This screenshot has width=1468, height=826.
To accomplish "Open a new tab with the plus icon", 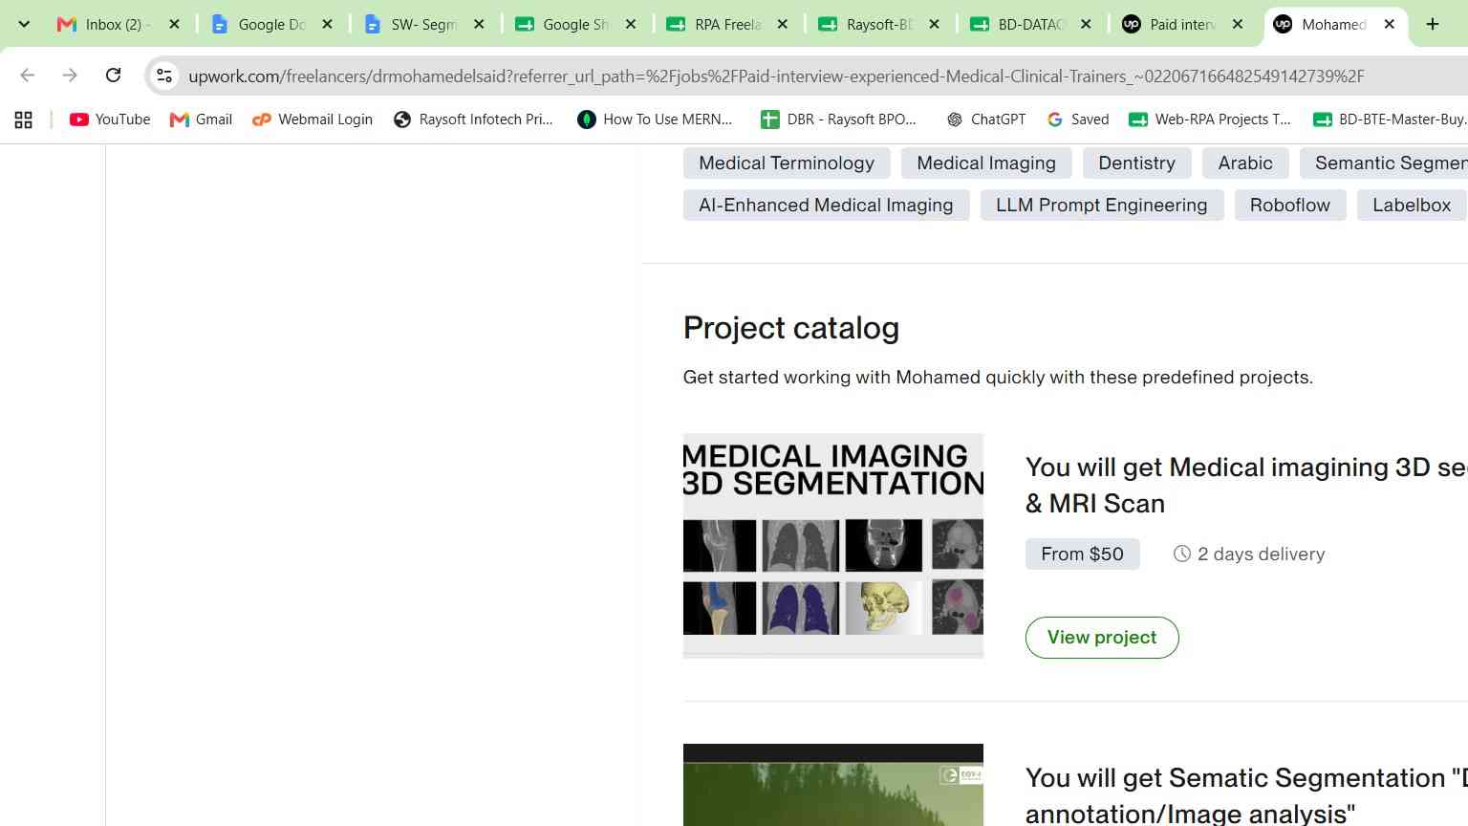I will pyautogui.click(x=1433, y=25).
